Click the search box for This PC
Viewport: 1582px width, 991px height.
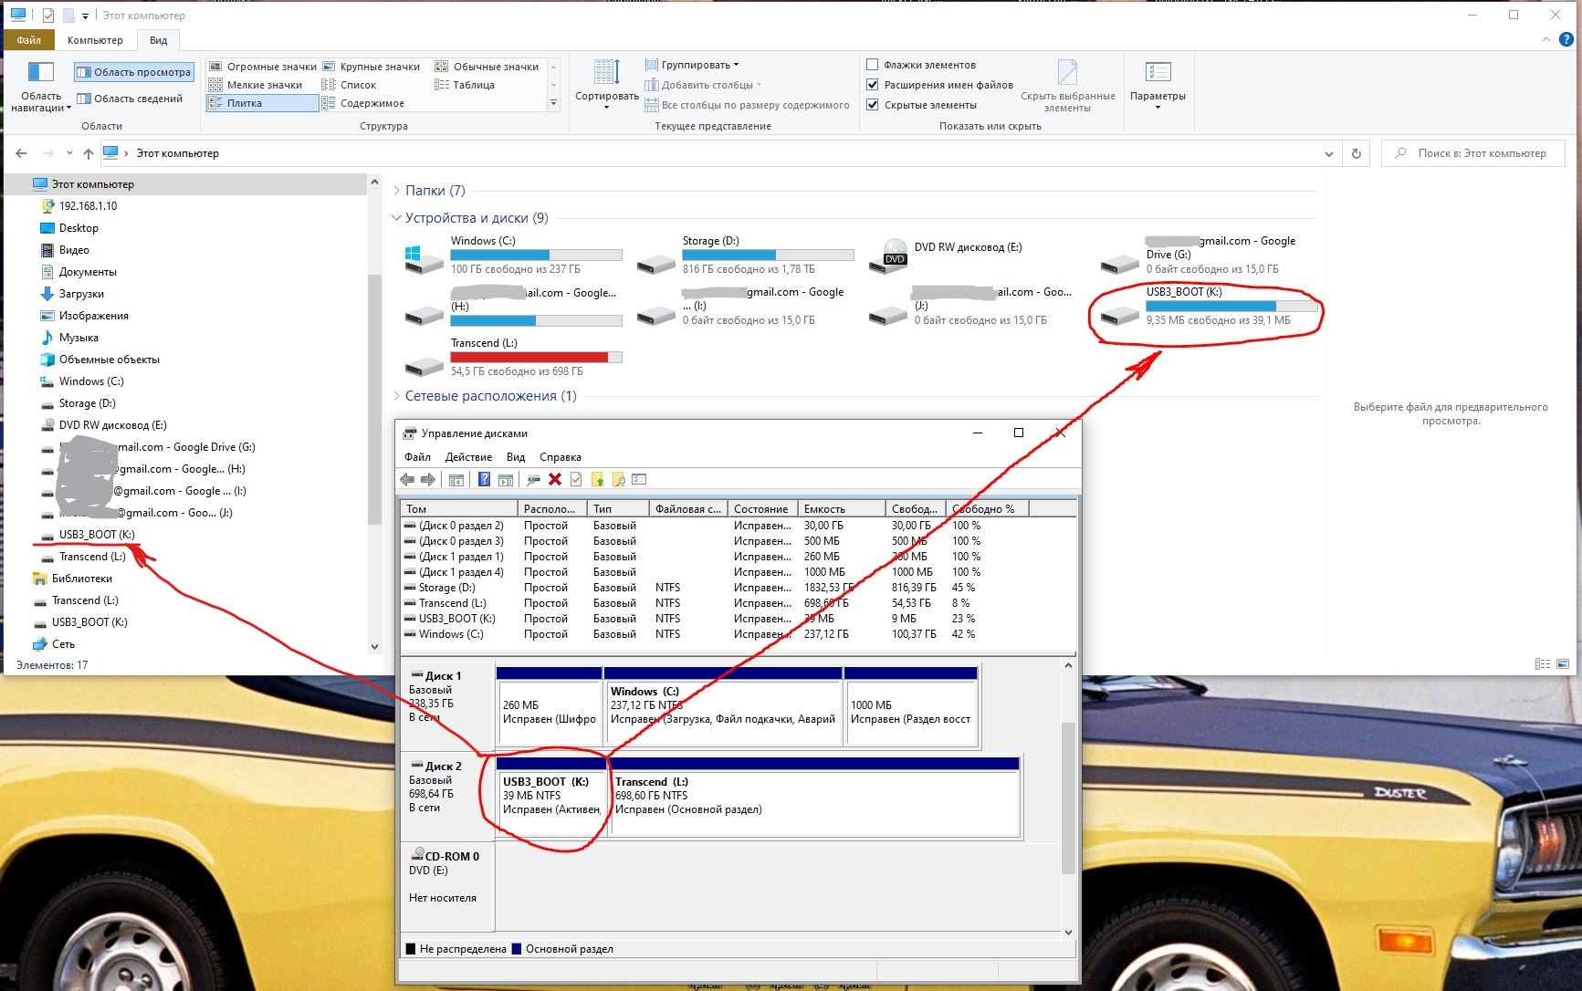[x=1473, y=153]
